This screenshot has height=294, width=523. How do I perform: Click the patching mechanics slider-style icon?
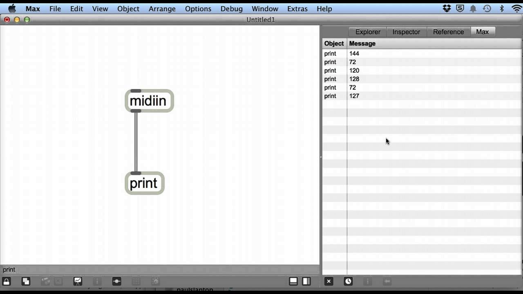coord(116,281)
